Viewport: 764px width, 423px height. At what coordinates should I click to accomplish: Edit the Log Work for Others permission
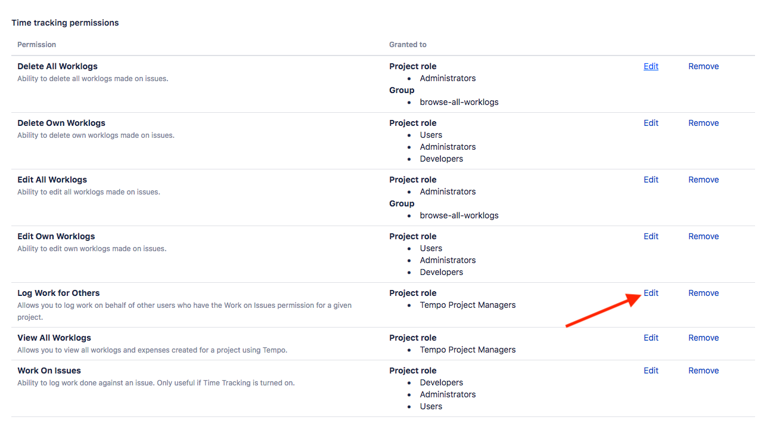651,293
